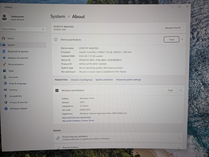
Task: Select the System icon in sidebar
Action: click(x=4, y=45)
